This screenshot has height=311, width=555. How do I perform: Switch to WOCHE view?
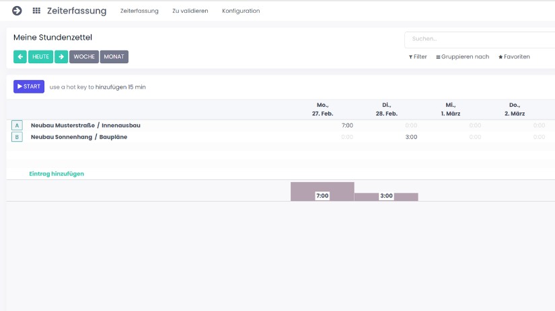click(x=84, y=57)
